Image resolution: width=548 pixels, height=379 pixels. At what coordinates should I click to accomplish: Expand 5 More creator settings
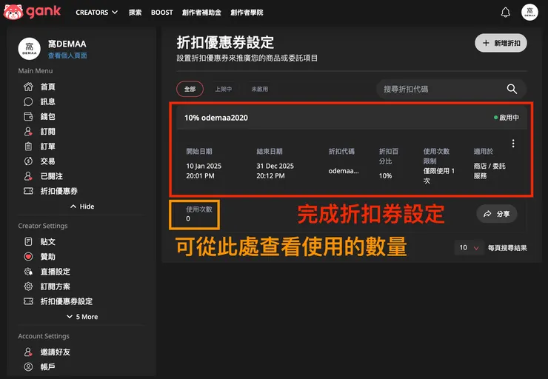[82, 317]
